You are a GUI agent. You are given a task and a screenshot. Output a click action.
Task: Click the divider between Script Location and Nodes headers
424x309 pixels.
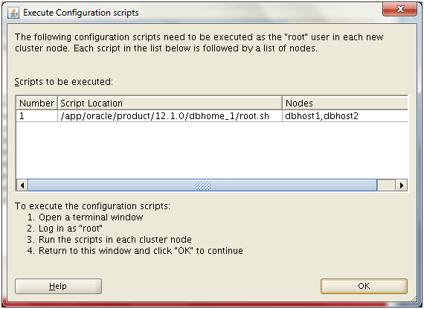(x=283, y=103)
